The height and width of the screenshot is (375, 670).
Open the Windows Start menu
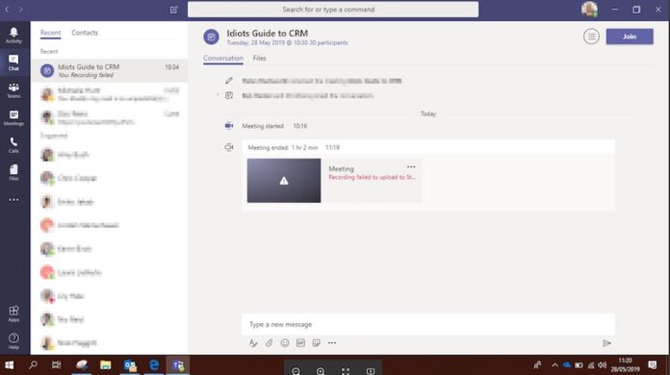9,365
